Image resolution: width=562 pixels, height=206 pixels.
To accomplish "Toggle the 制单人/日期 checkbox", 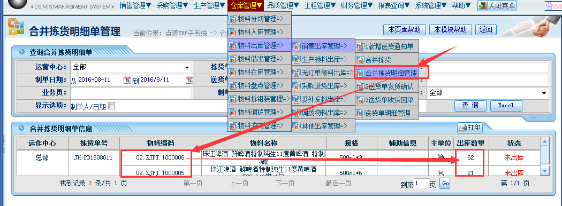I will 112,106.
